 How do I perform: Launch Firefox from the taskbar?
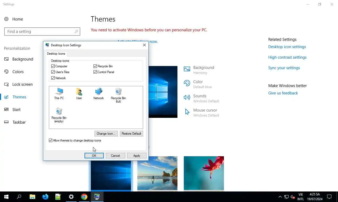[45, 197]
